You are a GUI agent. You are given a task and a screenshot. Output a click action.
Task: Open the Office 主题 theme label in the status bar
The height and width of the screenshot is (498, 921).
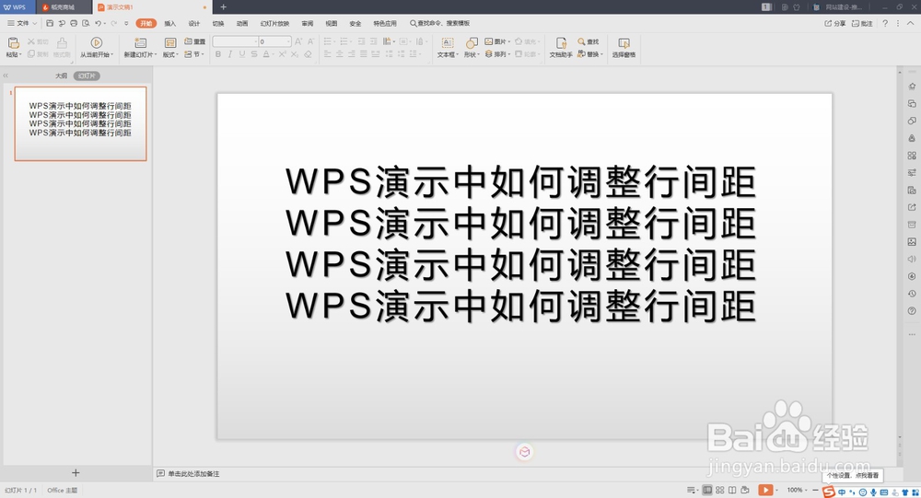click(63, 490)
